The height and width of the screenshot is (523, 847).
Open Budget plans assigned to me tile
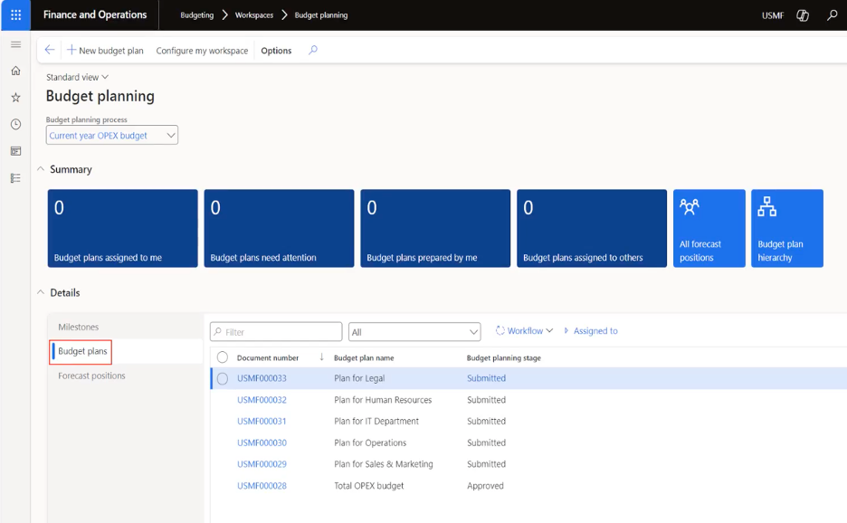click(x=123, y=228)
